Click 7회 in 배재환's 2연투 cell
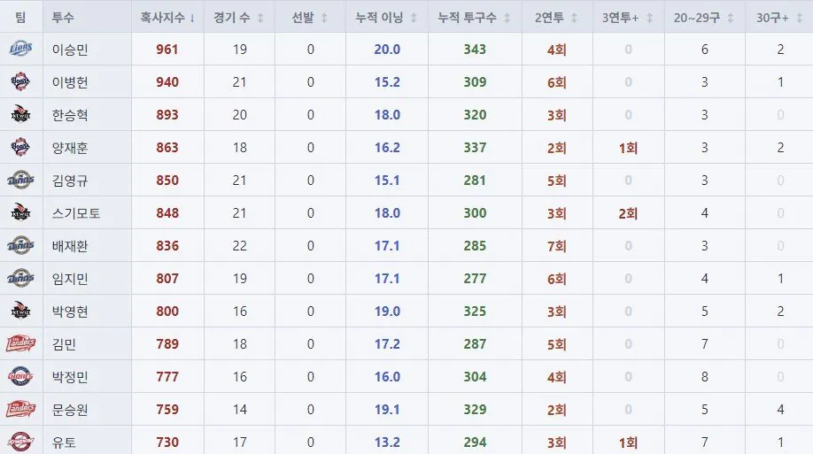 (x=557, y=246)
